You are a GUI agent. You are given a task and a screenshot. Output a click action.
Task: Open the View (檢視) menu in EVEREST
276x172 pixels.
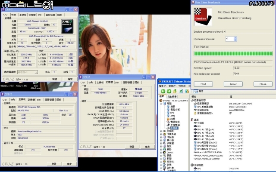tap(172, 86)
